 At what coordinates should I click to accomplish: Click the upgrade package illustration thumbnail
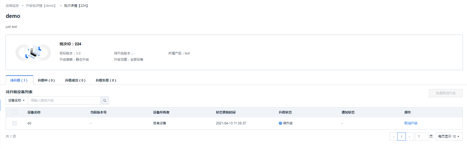33,52
